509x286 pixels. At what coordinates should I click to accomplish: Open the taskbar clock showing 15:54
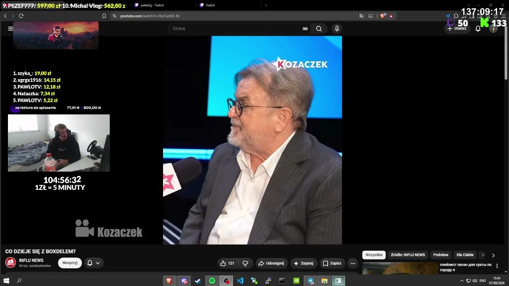point(497,281)
